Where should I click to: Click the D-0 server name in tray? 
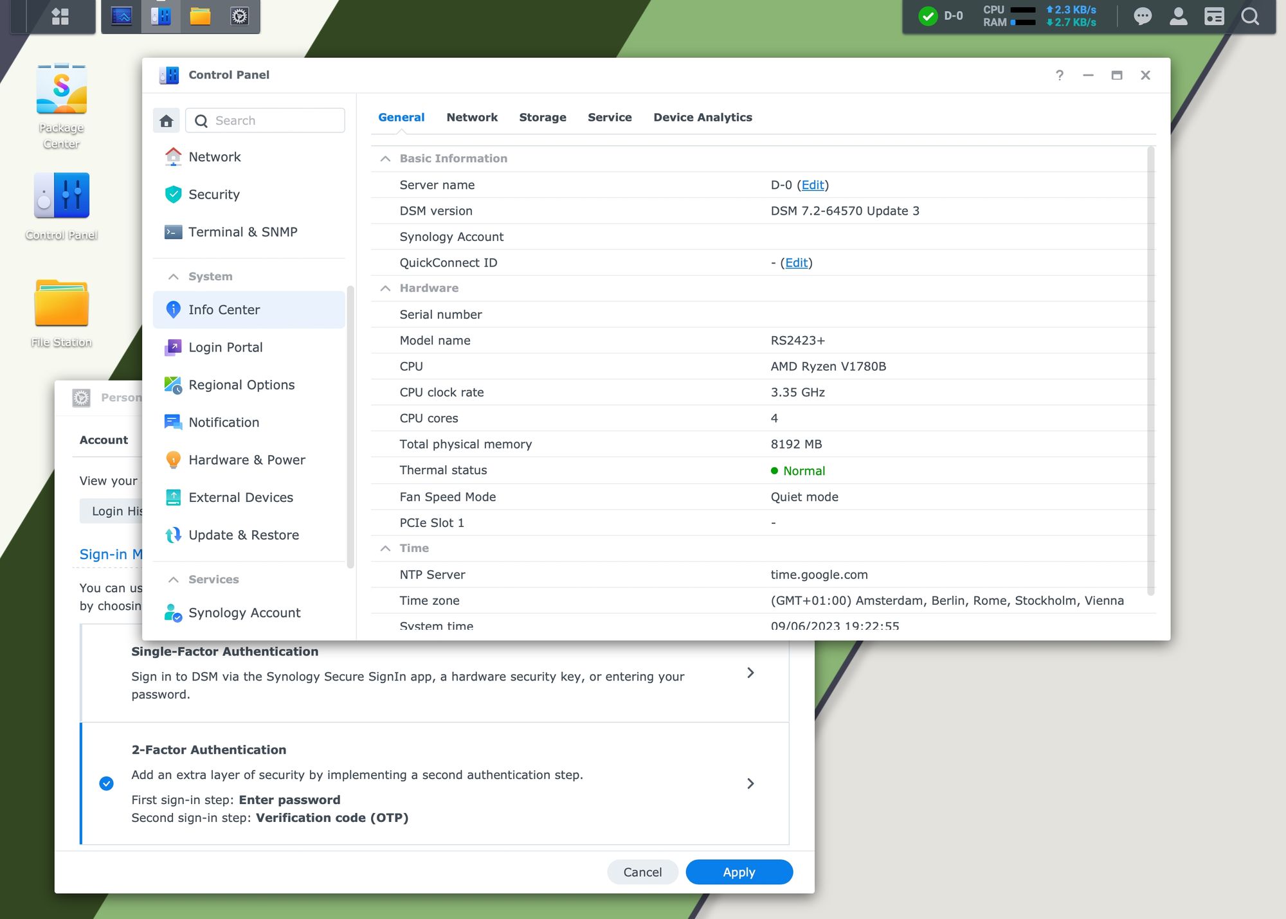pos(953,16)
